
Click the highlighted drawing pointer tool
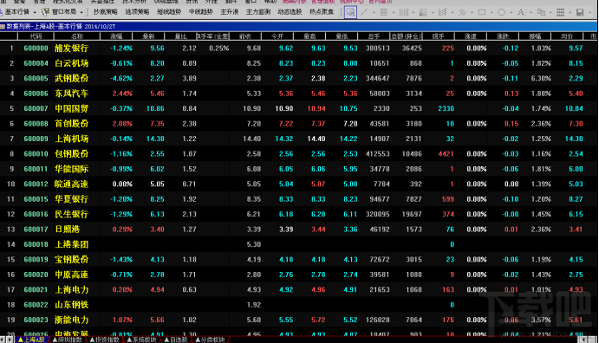click(x=350, y=12)
